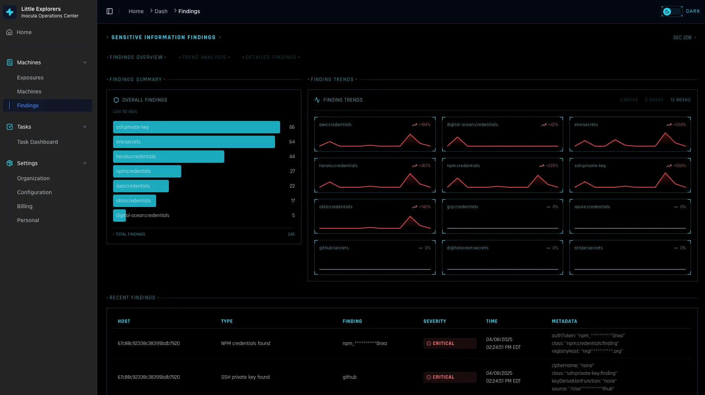Click the pulse icon beside Finding Trends

(317, 100)
